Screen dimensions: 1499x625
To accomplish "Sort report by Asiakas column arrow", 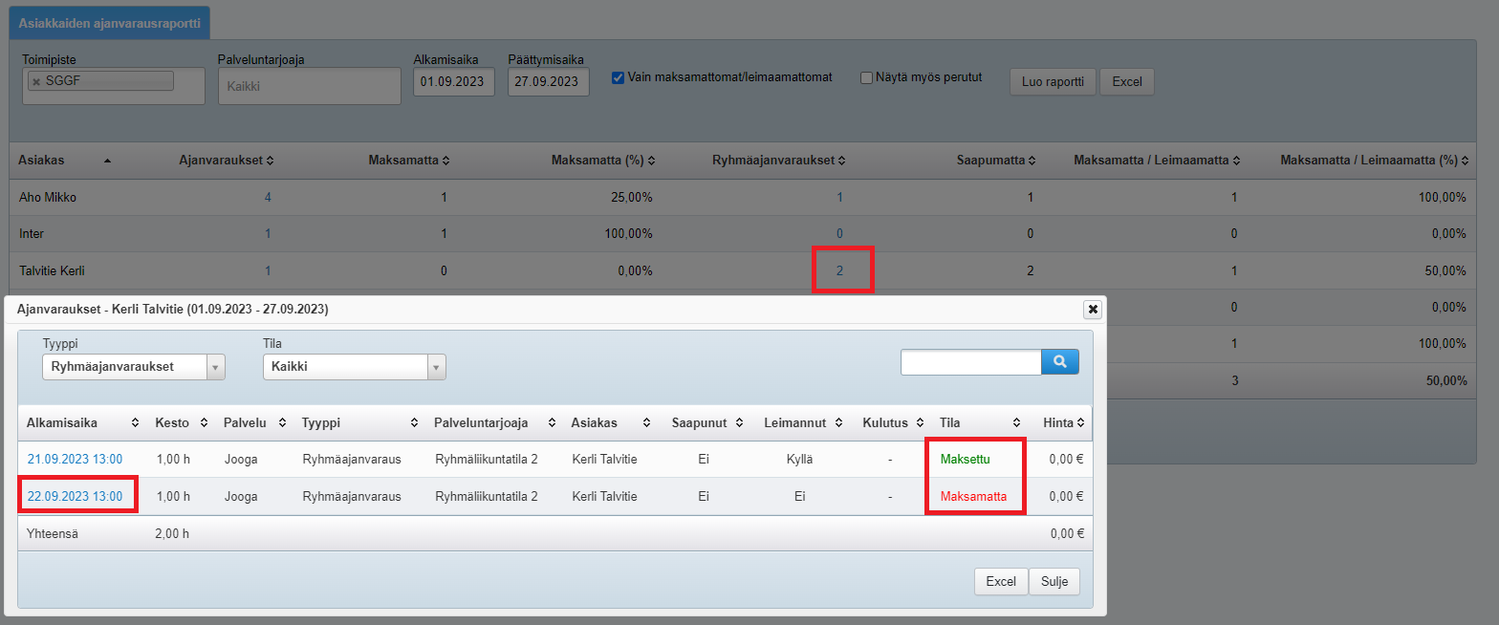I will [107, 161].
